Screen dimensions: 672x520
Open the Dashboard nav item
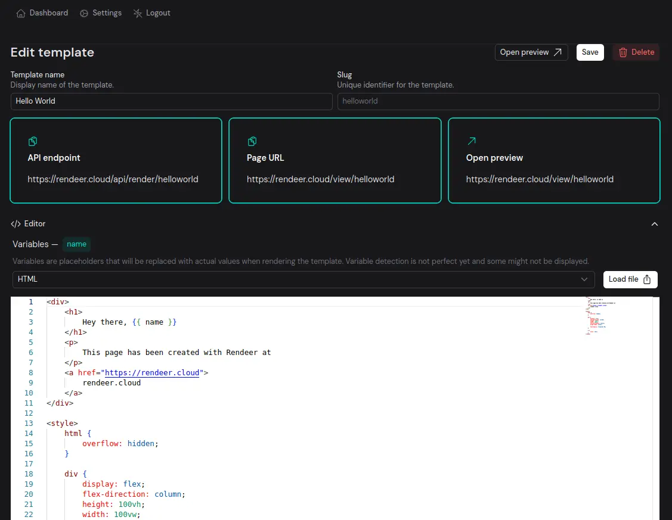[42, 13]
